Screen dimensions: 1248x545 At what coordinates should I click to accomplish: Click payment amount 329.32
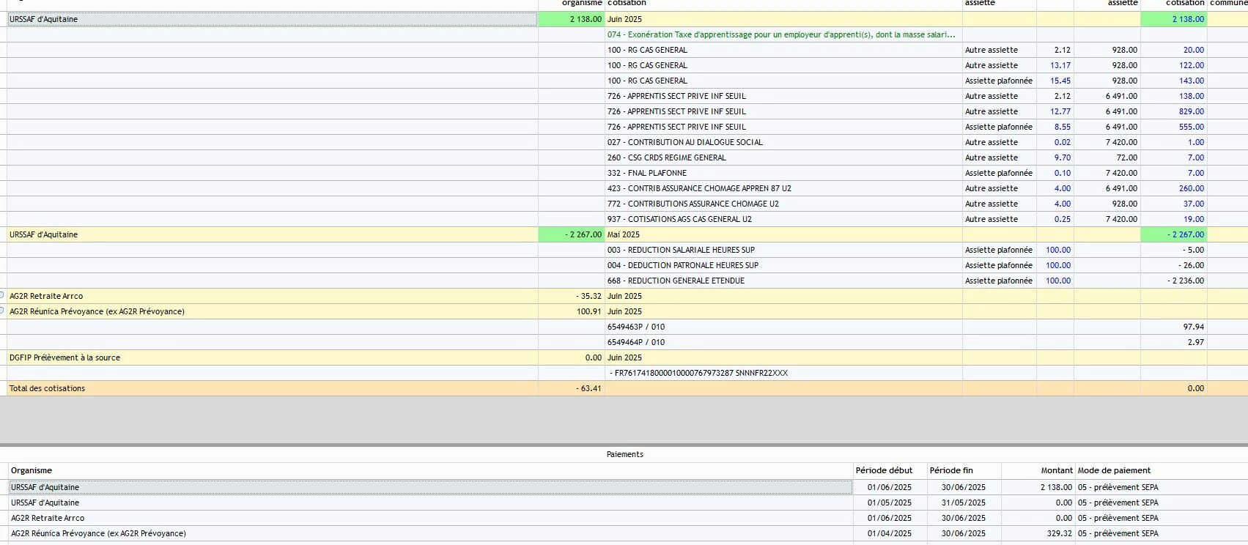[x=1059, y=533]
